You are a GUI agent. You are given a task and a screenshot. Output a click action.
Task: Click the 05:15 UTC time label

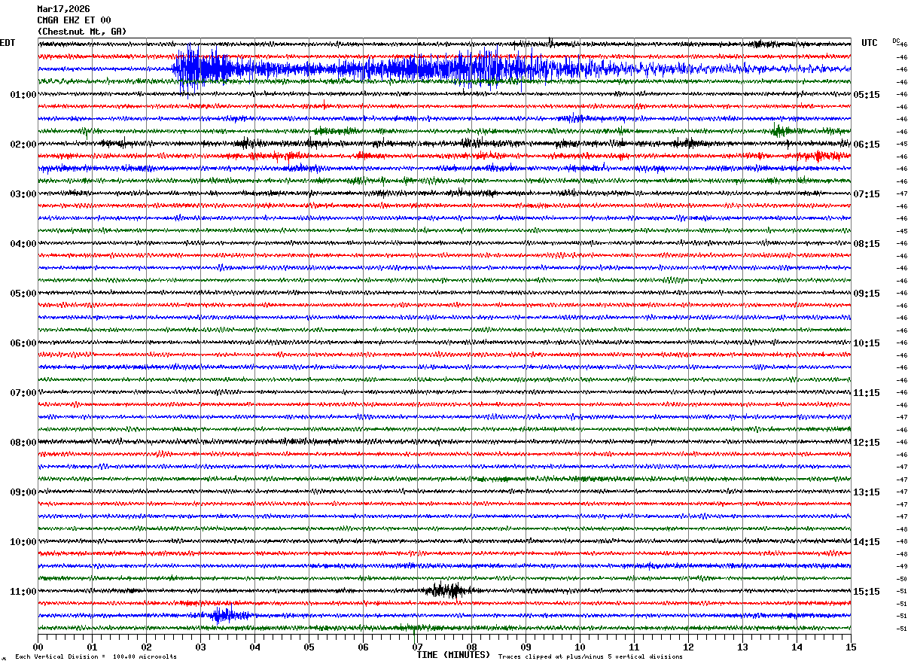(867, 95)
